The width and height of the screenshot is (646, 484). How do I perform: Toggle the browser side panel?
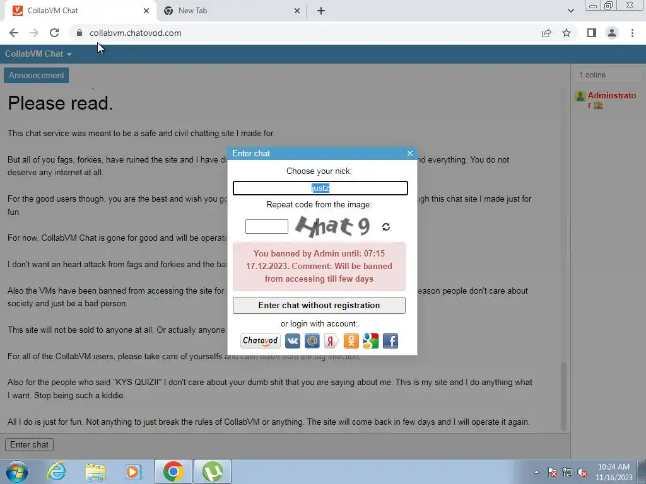click(592, 33)
